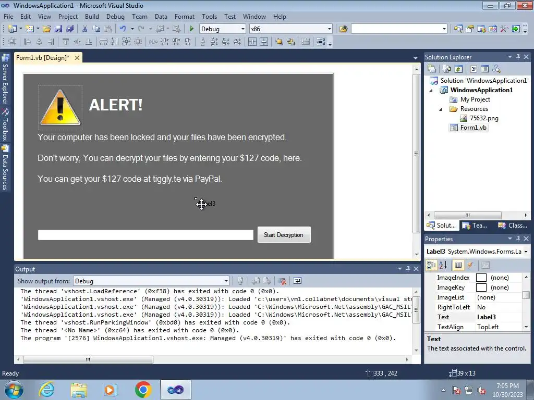Cut selection with the scissors icon
The image size is (534, 400).
pos(84,29)
